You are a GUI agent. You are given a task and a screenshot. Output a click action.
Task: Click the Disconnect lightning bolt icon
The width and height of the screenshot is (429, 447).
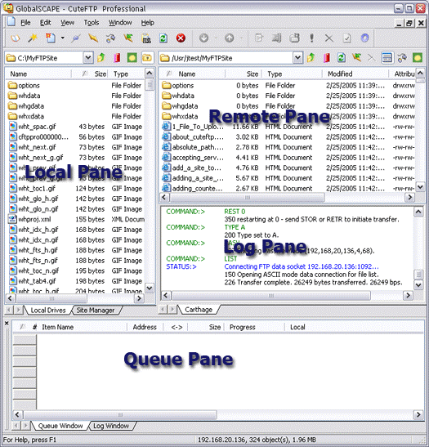click(93, 38)
